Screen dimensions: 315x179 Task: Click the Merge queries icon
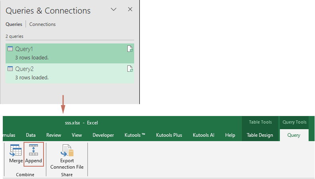click(16, 150)
